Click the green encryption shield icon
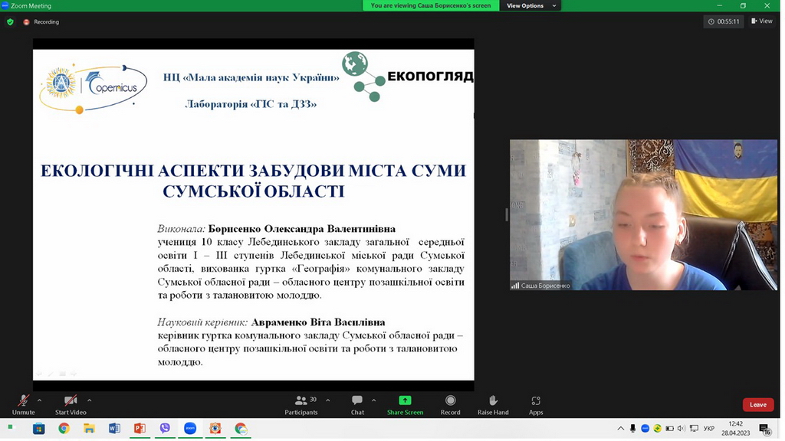 10,22
